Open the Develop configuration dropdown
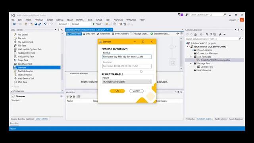 pos(64,24)
